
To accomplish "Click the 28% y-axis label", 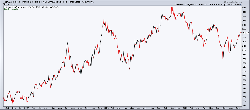I will [x=245, y=38].
